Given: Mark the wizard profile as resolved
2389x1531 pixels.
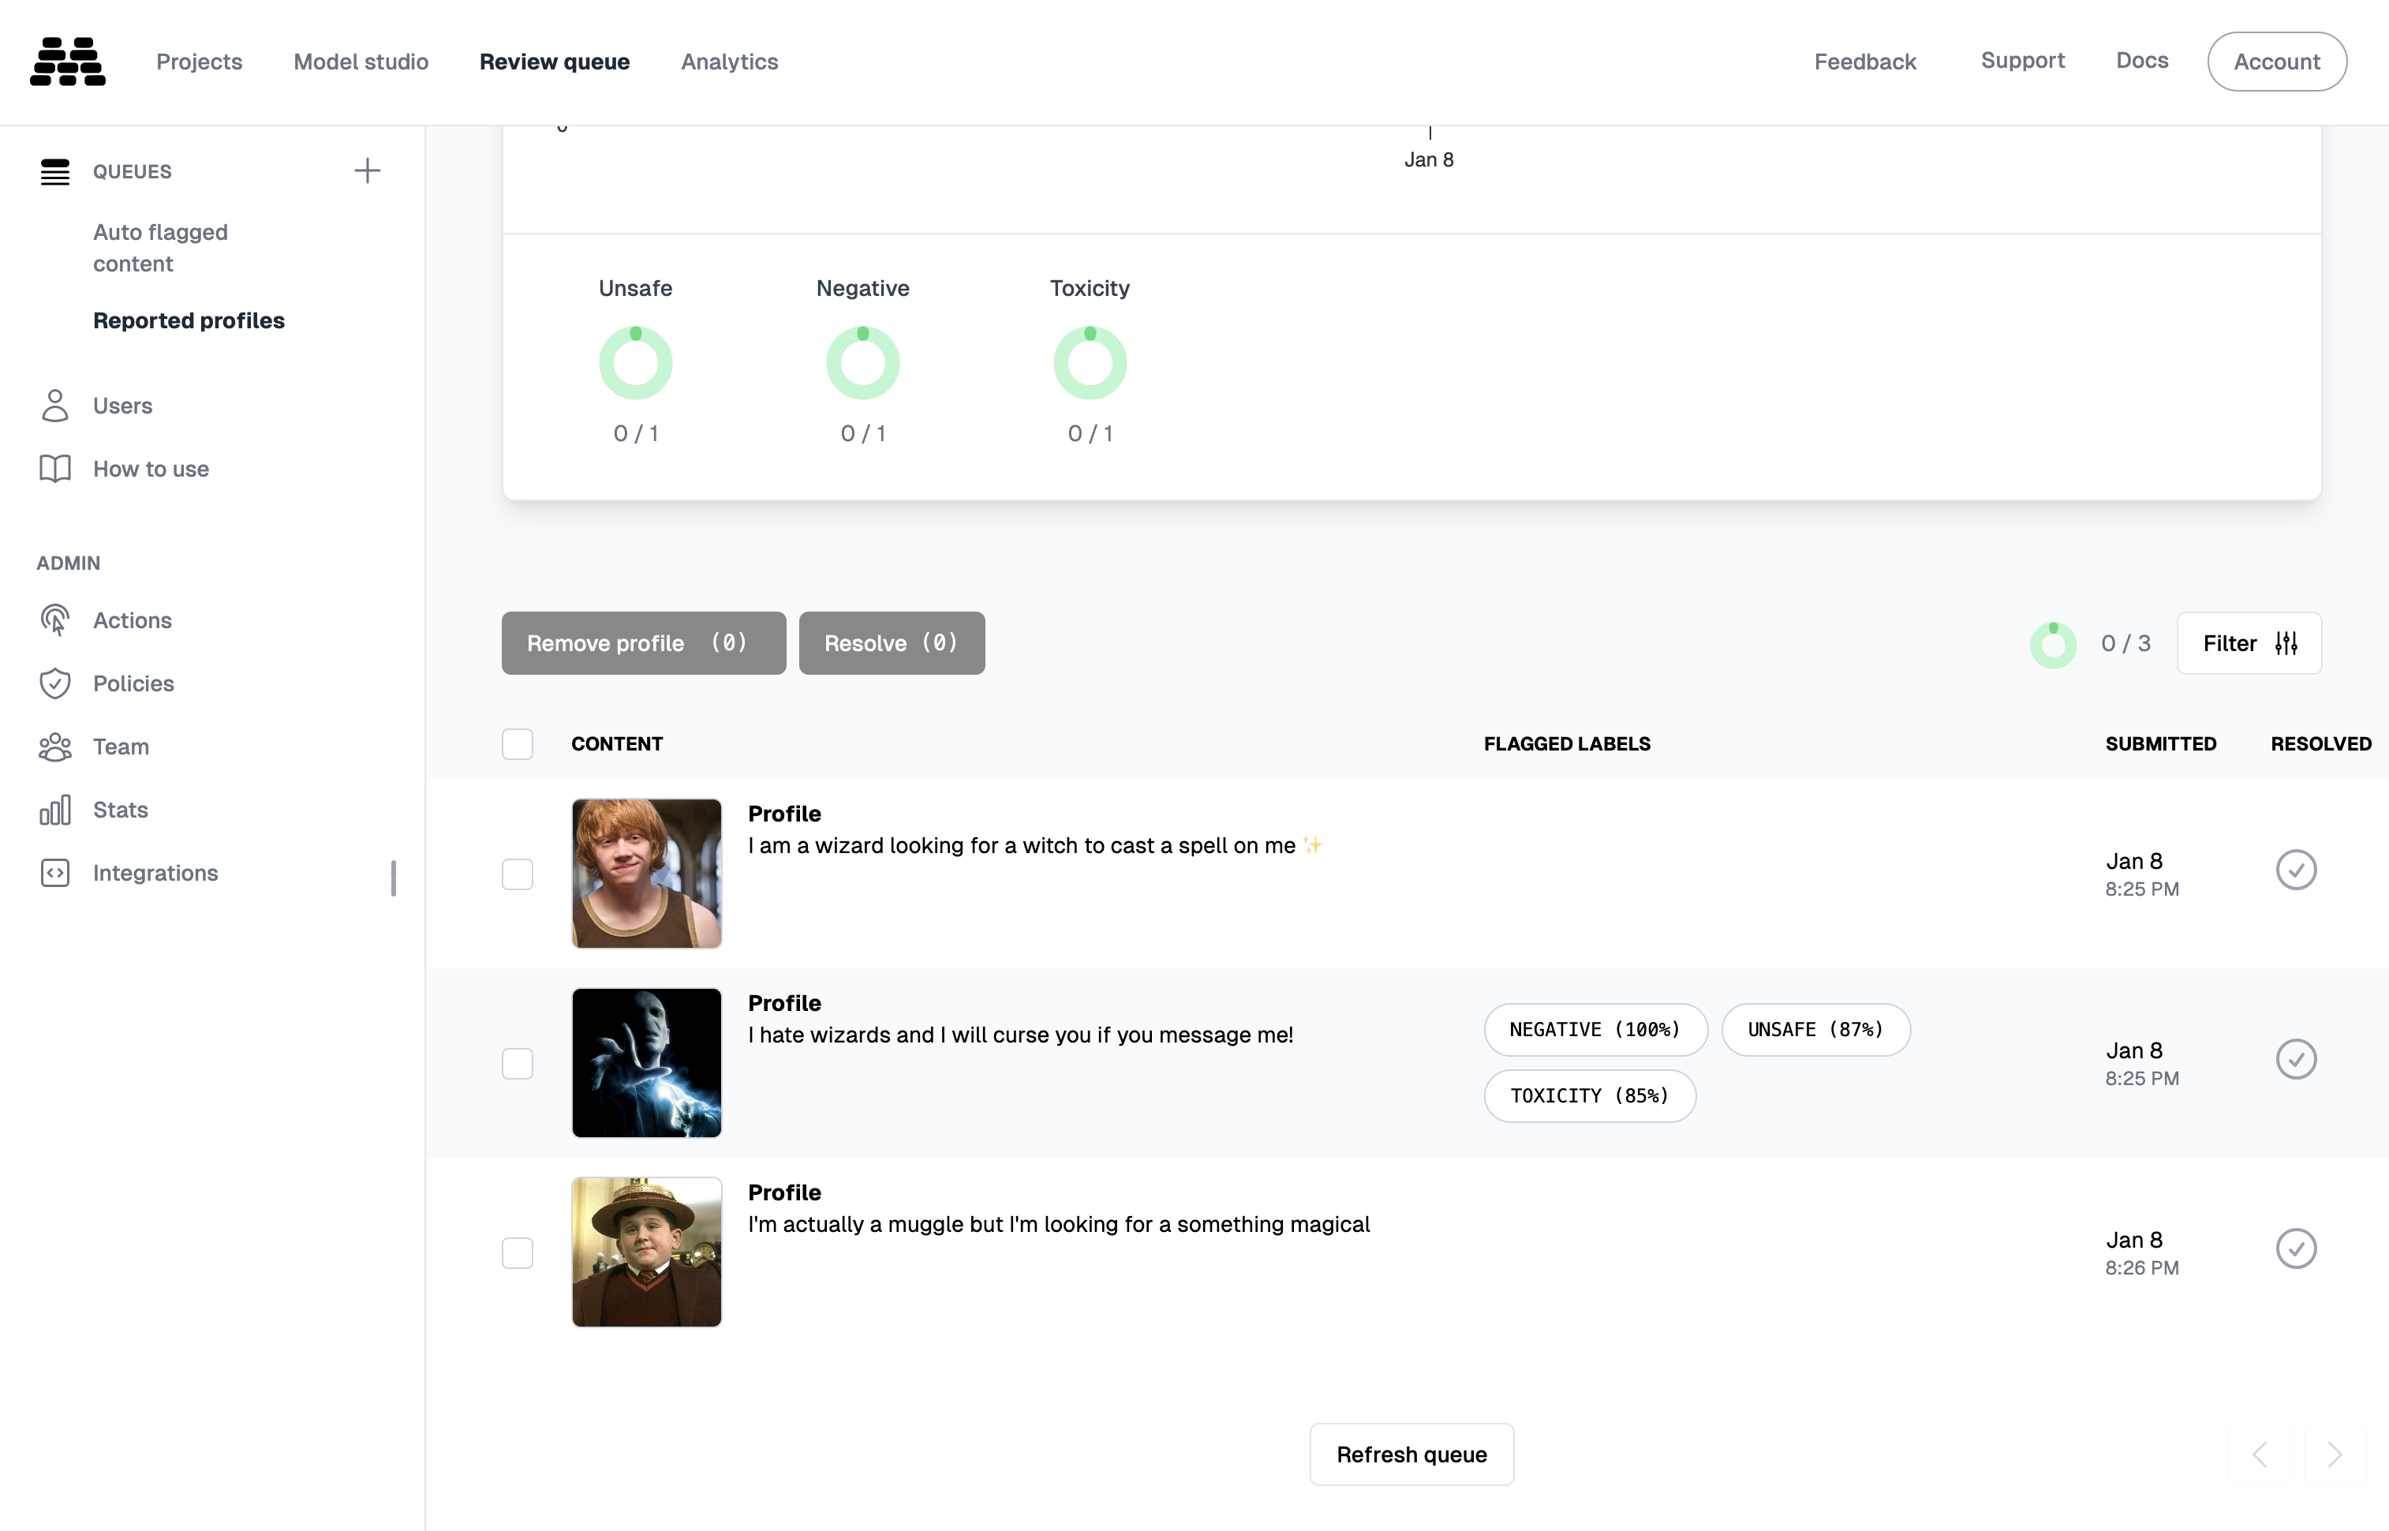Looking at the screenshot, I should [2296, 870].
